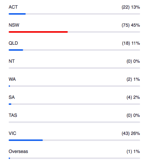Click the VIC option label

(x=12, y=133)
